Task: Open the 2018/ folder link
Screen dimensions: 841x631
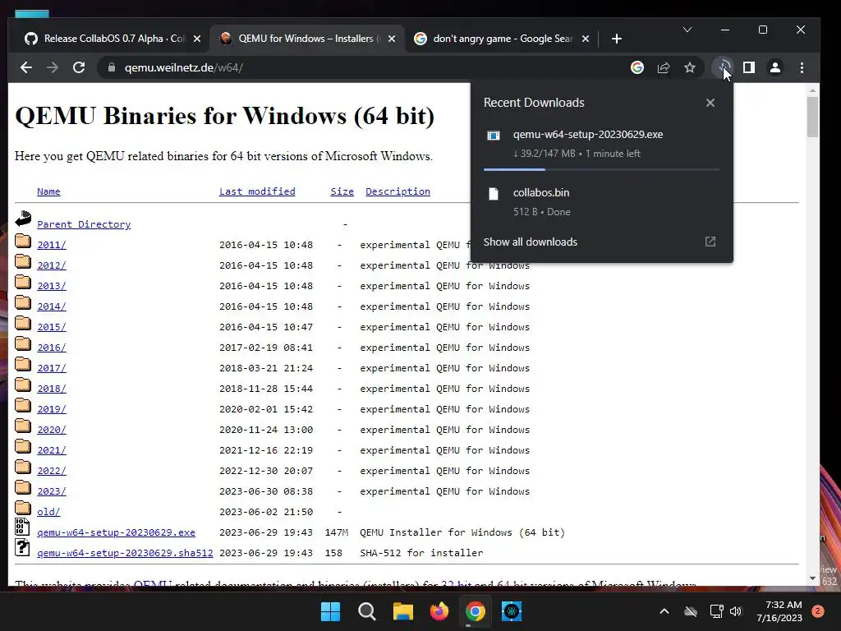Action: click(x=52, y=389)
